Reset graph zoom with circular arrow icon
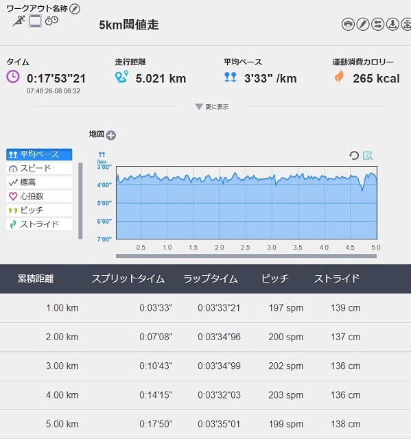This screenshot has height=439, width=411. click(354, 156)
